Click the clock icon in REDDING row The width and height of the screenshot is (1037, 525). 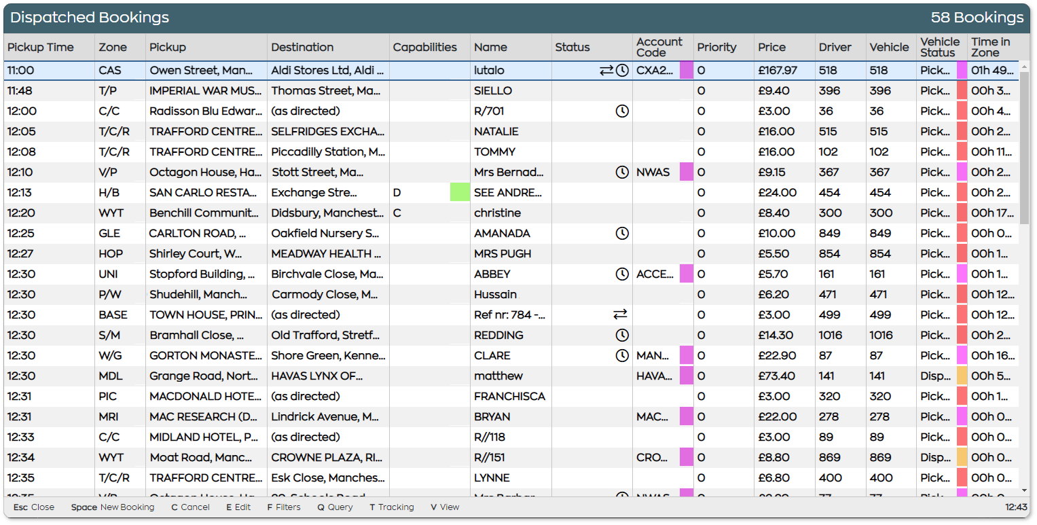click(622, 336)
